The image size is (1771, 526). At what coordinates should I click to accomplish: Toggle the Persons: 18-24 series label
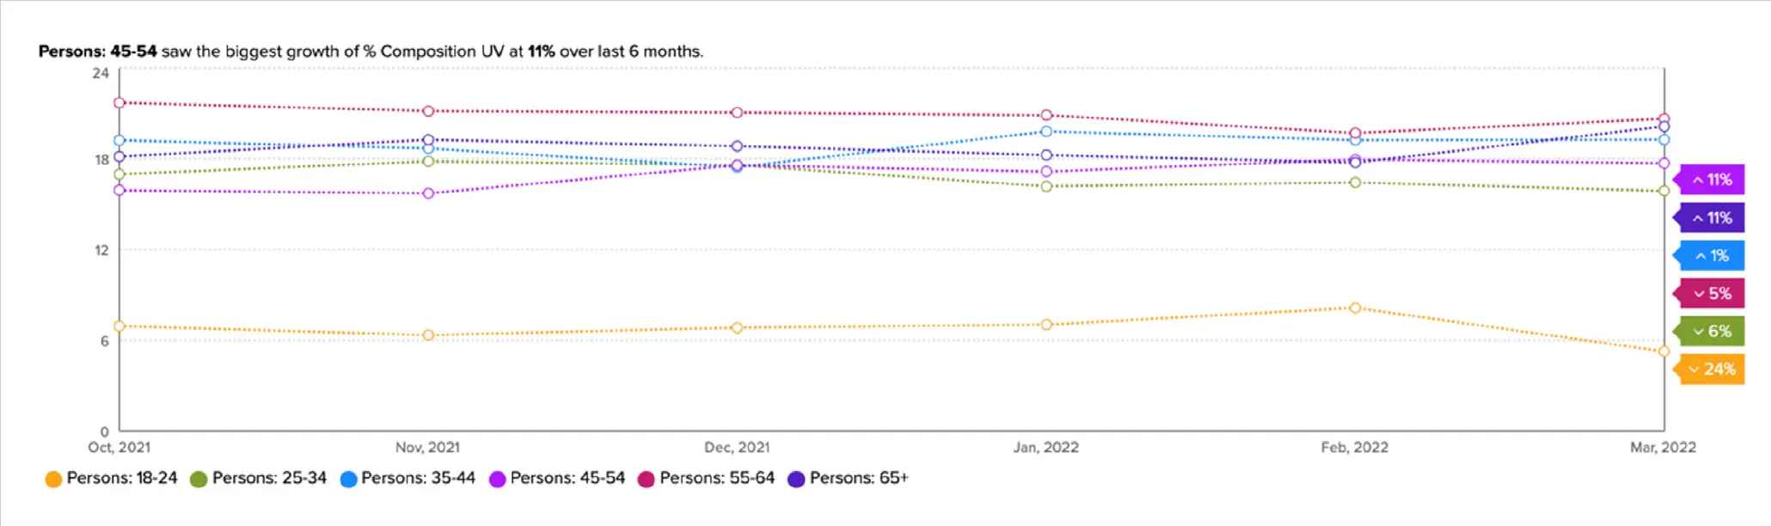[x=122, y=478]
